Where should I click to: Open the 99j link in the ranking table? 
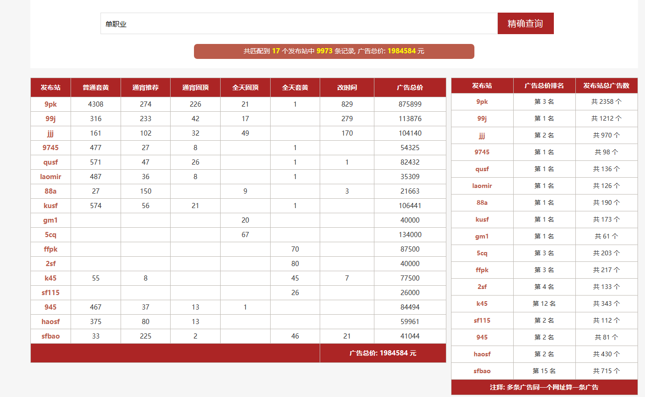point(482,118)
